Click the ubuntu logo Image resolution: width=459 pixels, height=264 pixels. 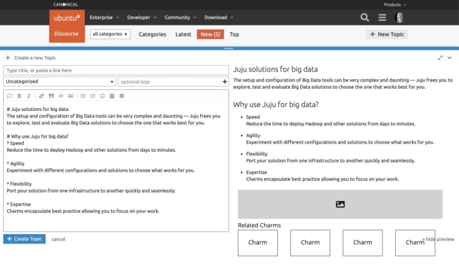[67, 18]
